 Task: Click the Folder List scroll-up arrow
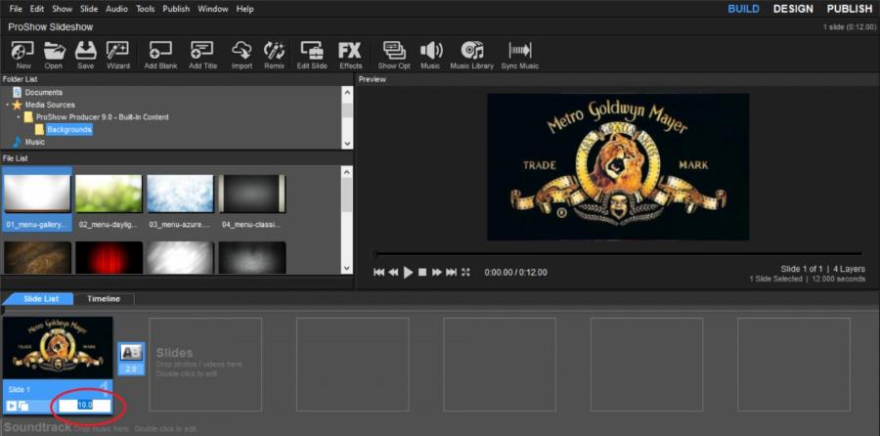click(x=347, y=94)
